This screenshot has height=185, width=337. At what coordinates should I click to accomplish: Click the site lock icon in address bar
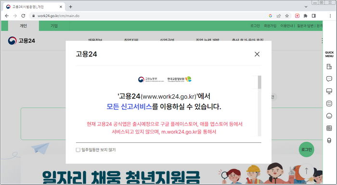[x=33, y=16]
